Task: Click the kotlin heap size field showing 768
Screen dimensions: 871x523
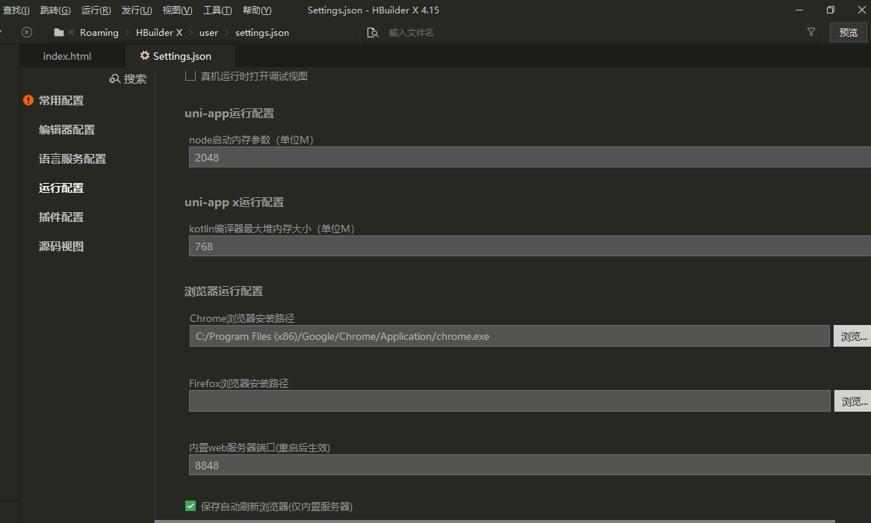Action: click(530, 247)
